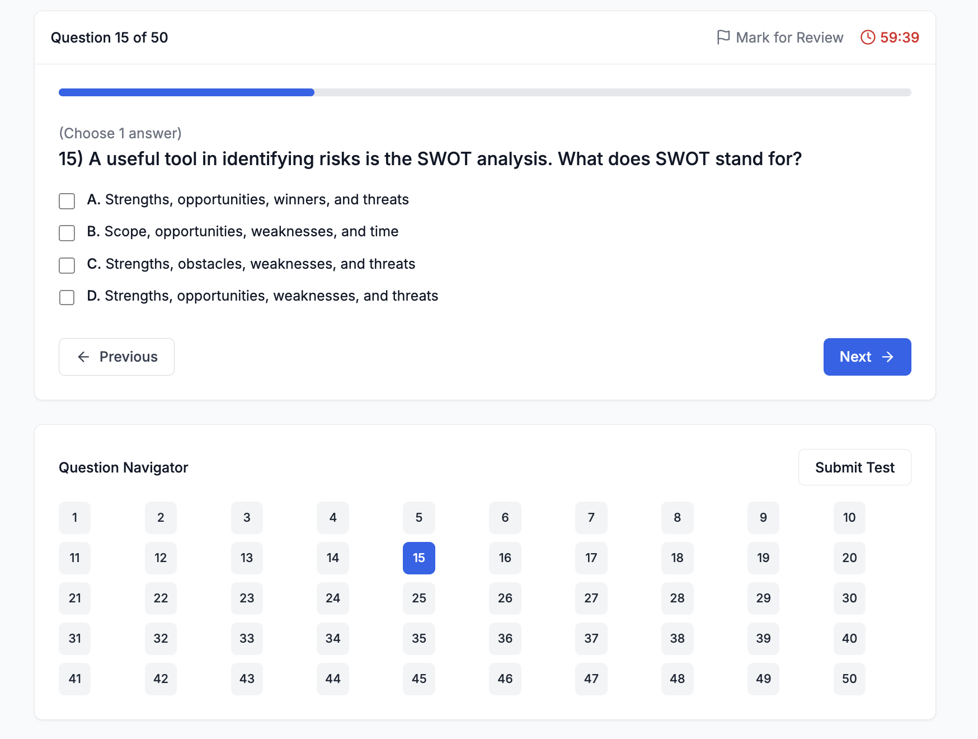
Task: Click the left arrow on Previous button
Action: (x=84, y=357)
